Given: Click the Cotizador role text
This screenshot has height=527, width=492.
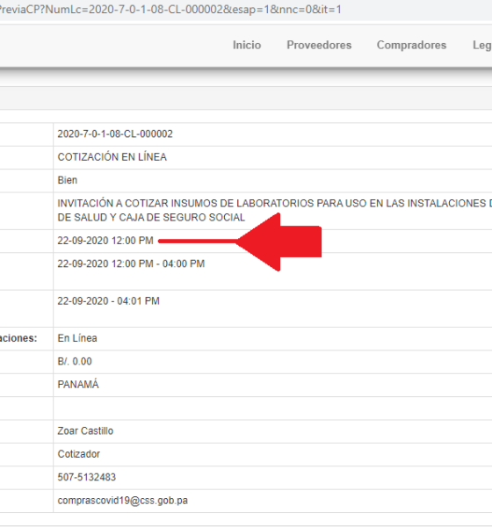Looking at the screenshot, I should click(x=79, y=454).
